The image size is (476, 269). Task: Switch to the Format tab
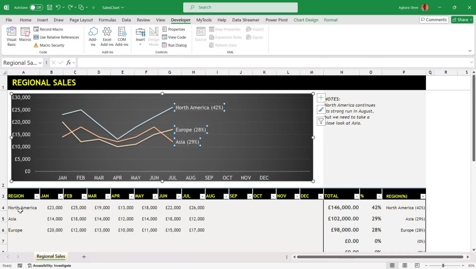[331, 20]
